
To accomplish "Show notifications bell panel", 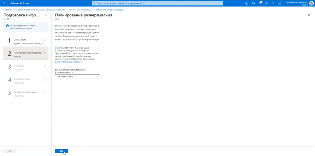I will click(x=260, y=3).
